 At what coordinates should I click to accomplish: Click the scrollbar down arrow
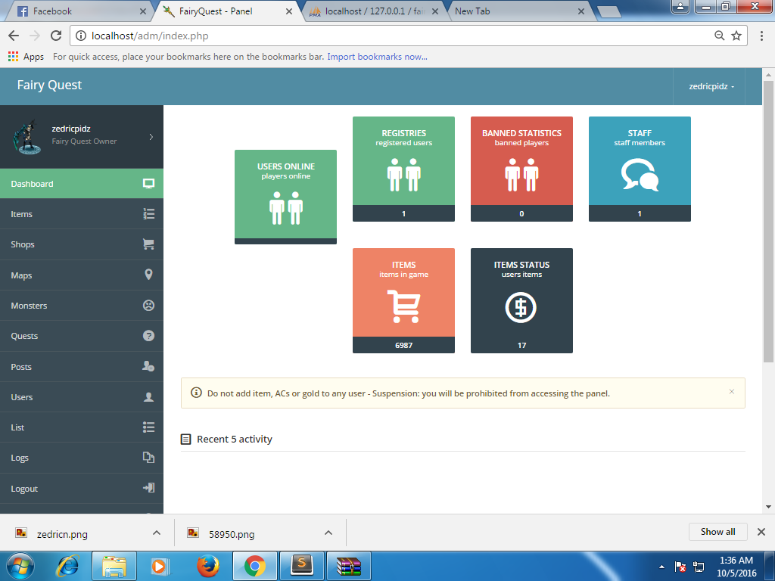[x=768, y=506]
